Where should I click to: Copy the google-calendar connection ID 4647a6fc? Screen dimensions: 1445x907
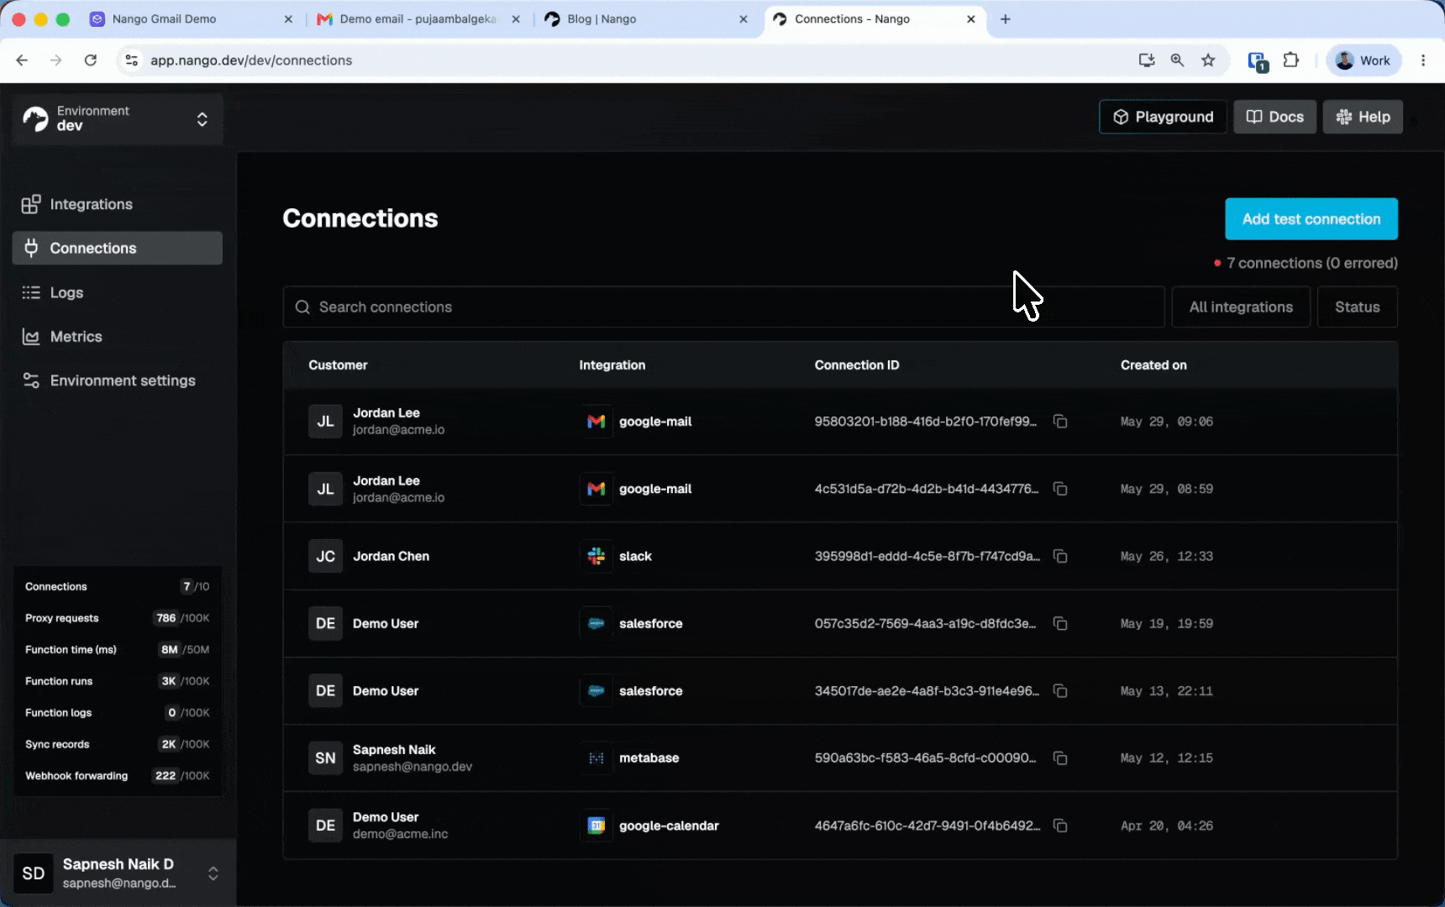[1060, 826]
